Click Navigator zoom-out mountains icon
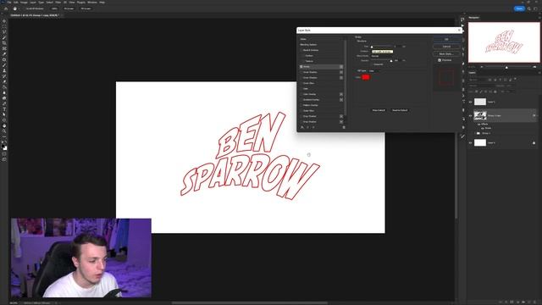Viewport: 542px width, 305px height. pyautogui.click(x=482, y=67)
